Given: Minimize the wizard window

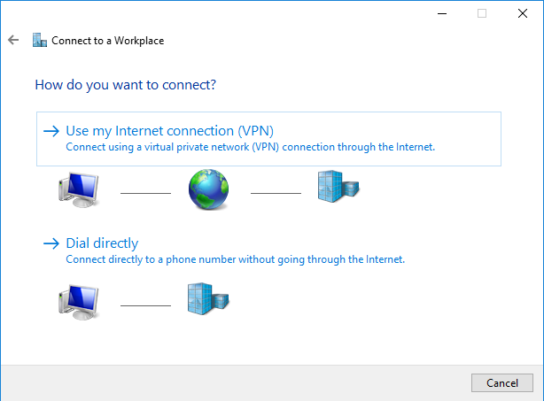Looking at the screenshot, I should tap(441, 13).
